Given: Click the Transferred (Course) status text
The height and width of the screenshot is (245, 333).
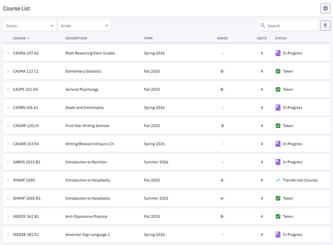Looking at the screenshot, I should pyautogui.click(x=301, y=180).
